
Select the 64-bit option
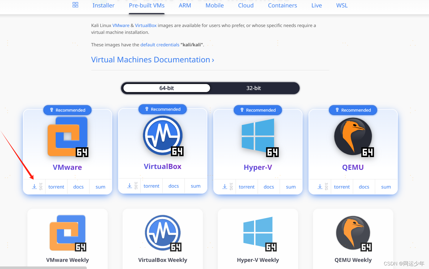click(166, 88)
